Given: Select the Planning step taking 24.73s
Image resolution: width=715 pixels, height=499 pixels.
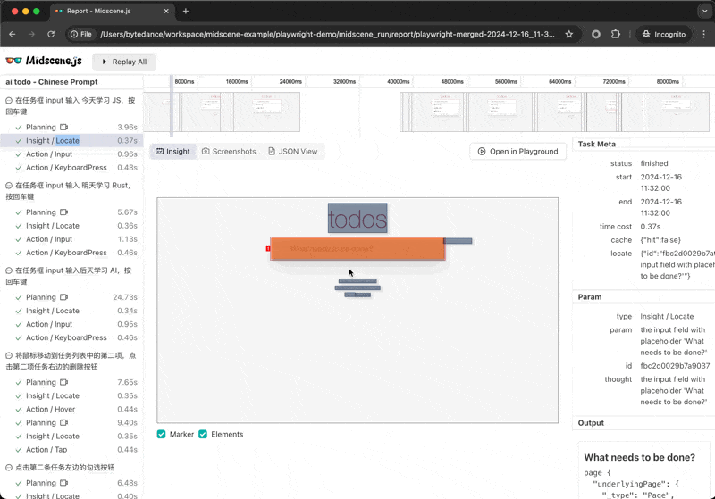Looking at the screenshot, I should [71, 297].
